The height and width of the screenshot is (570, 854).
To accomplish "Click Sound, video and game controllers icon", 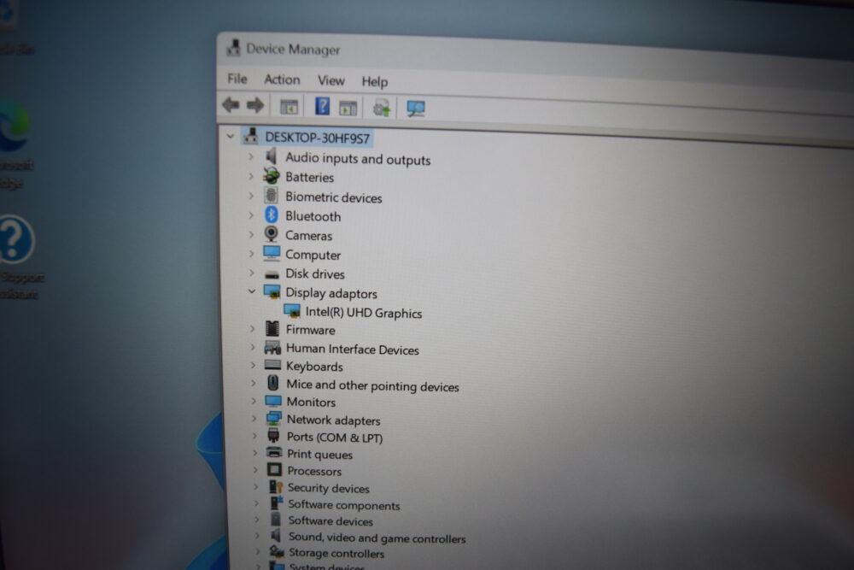I will (x=276, y=536).
